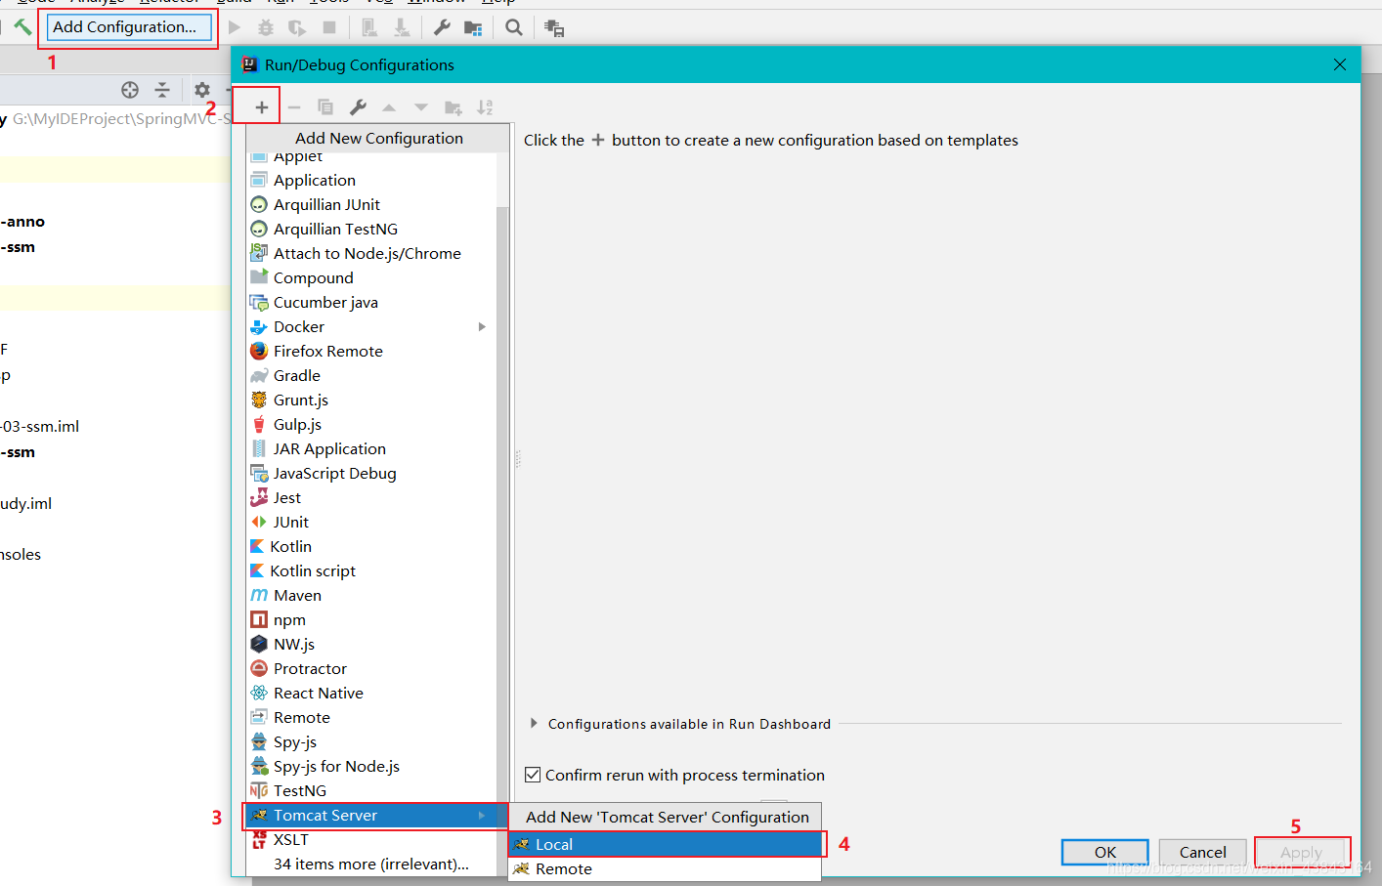Select Firefox Remote entry
Screen dimensions: 1382x886
(371, 352)
